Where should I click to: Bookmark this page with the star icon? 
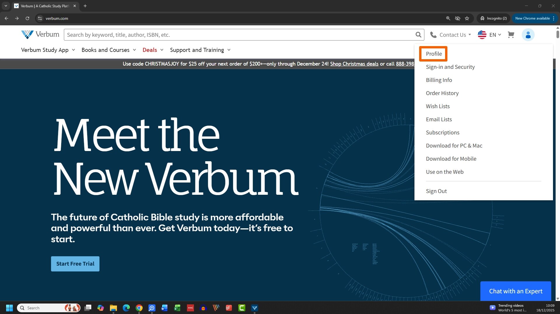click(x=467, y=18)
